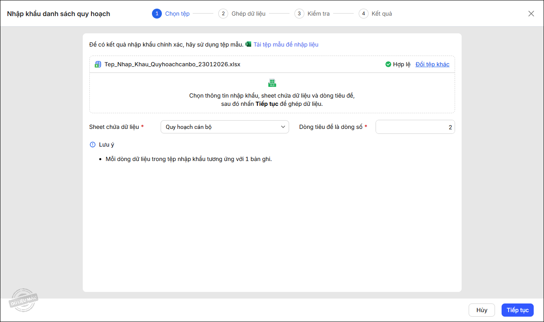
Task: Expand the chevron arrow on Quy hoạch cán bộ
Action: [283, 127]
